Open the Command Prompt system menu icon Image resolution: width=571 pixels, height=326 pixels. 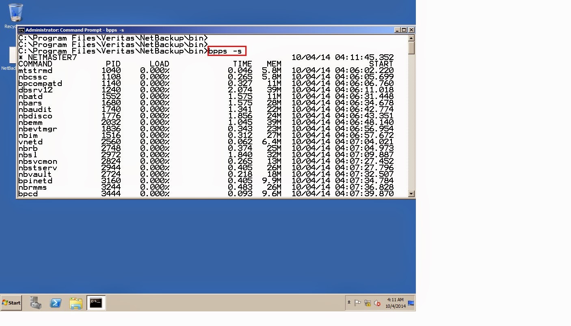[22, 30]
